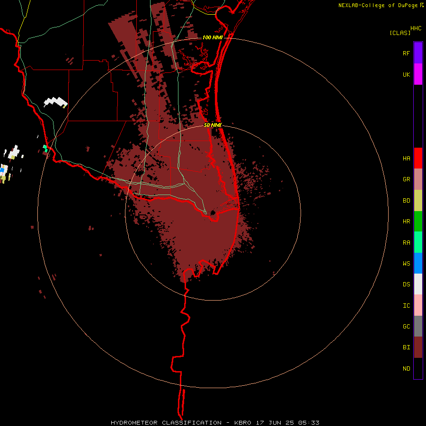This screenshot has height=426, width=426.
Task: Click the RF legend label
Action: pyautogui.click(x=406, y=53)
